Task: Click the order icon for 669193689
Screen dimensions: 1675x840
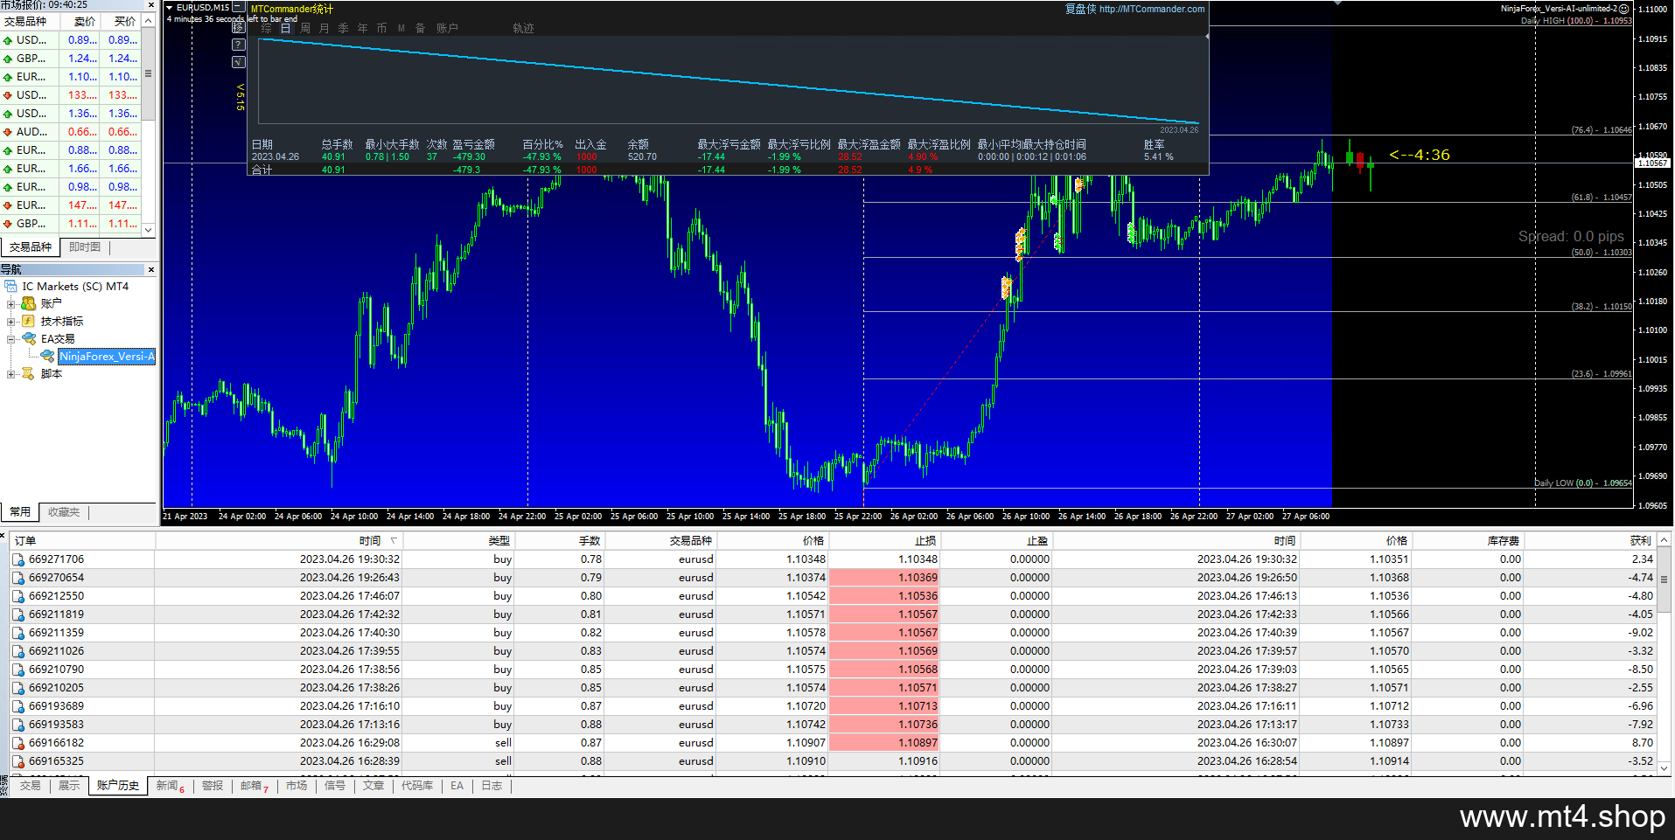Action: coord(18,706)
